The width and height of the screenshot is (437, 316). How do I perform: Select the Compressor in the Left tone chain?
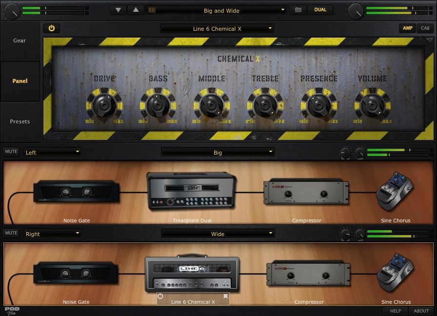(306, 192)
